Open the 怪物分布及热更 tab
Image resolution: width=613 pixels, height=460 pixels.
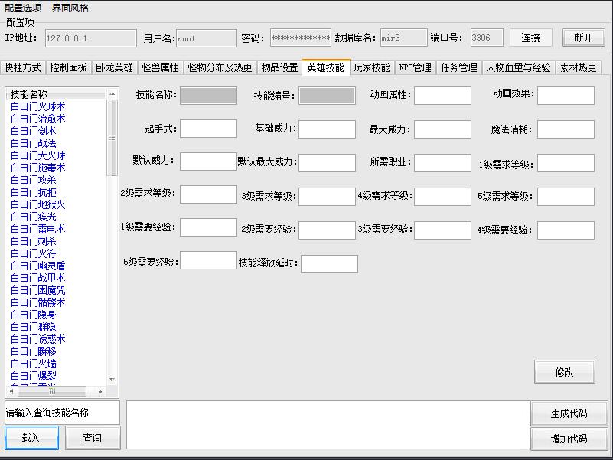220,67
